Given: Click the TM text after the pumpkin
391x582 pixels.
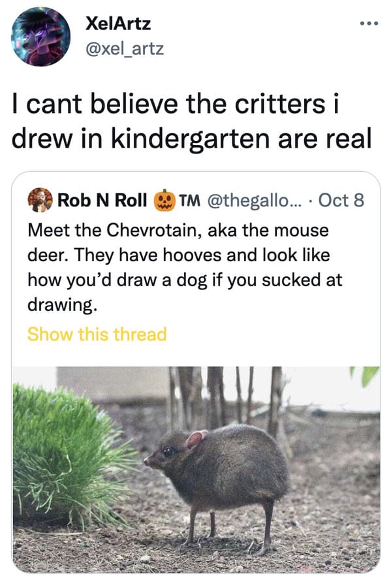Looking at the screenshot, I should [x=189, y=201].
